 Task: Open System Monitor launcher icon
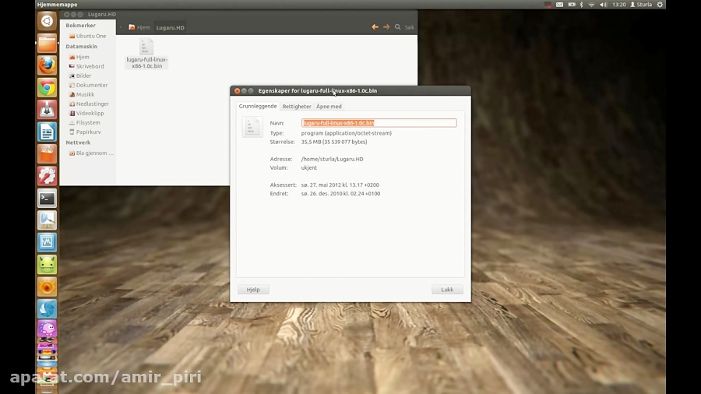pyautogui.click(x=47, y=243)
